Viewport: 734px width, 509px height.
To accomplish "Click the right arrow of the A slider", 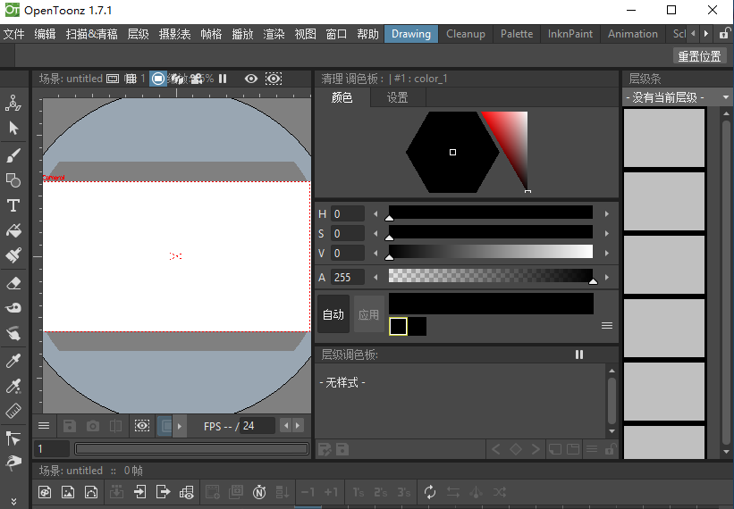I will coord(607,277).
